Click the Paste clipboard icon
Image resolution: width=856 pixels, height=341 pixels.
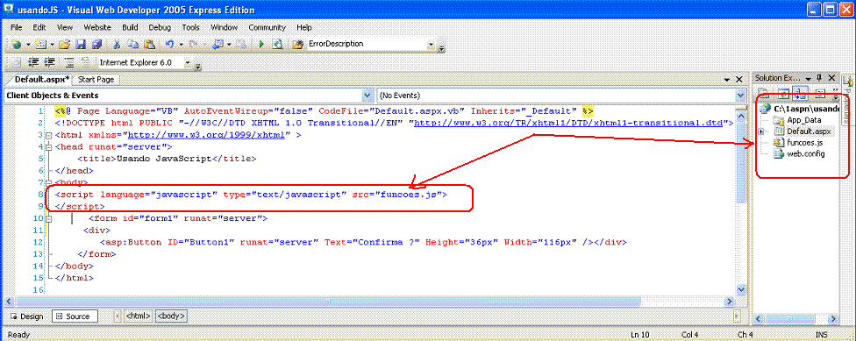150,44
